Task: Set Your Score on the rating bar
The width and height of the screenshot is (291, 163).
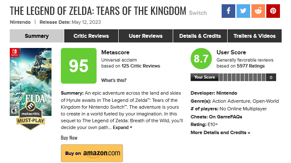Action: click(x=242, y=77)
